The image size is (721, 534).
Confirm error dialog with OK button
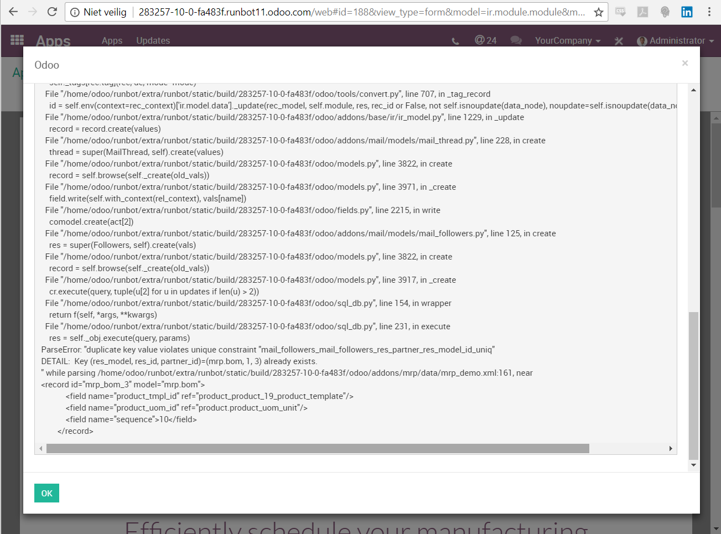tap(46, 493)
